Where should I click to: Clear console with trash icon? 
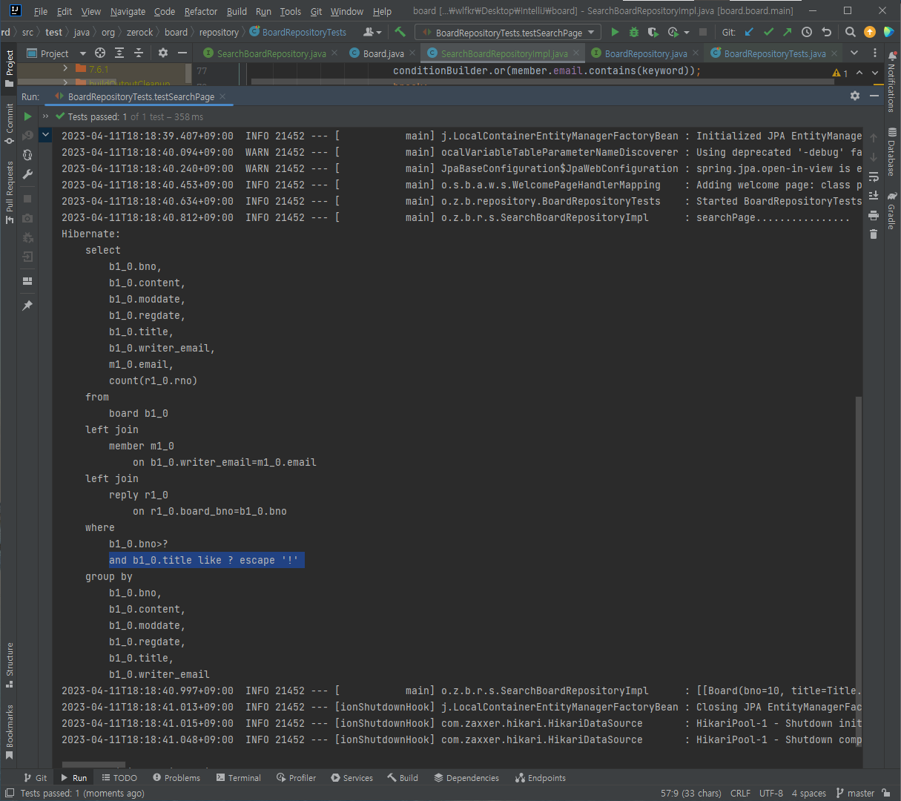tap(874, 234)
